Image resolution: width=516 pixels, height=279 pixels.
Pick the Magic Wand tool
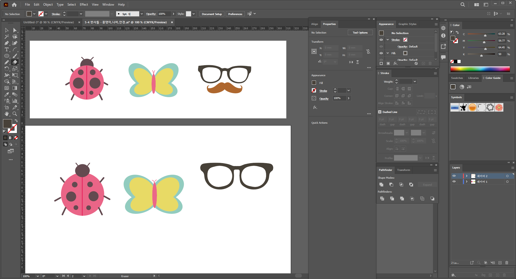7,37
